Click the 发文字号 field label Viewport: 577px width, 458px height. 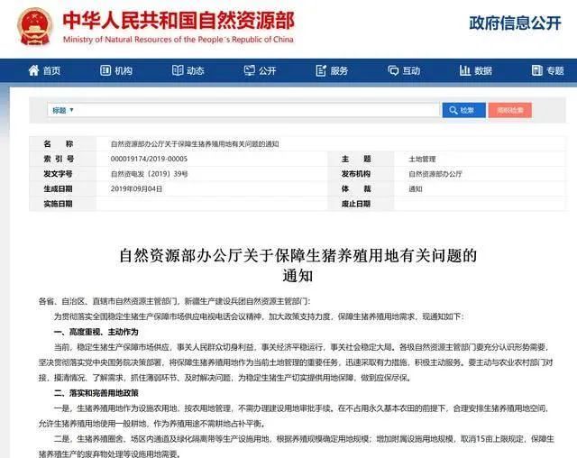58,174
